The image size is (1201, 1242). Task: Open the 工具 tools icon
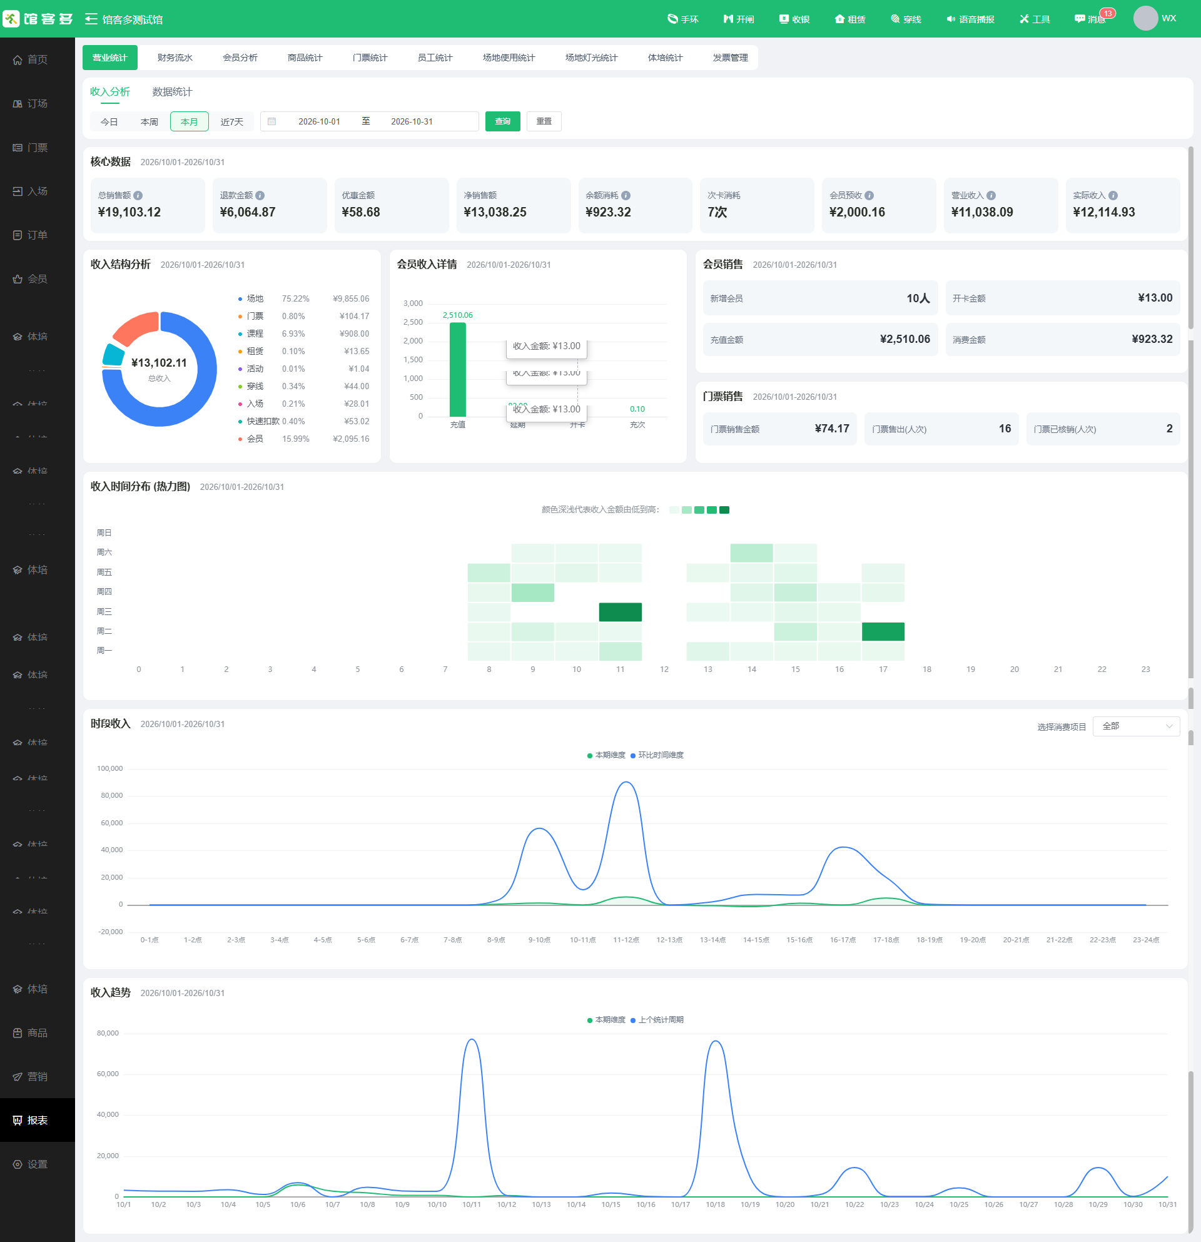(x=1024, y=19)
